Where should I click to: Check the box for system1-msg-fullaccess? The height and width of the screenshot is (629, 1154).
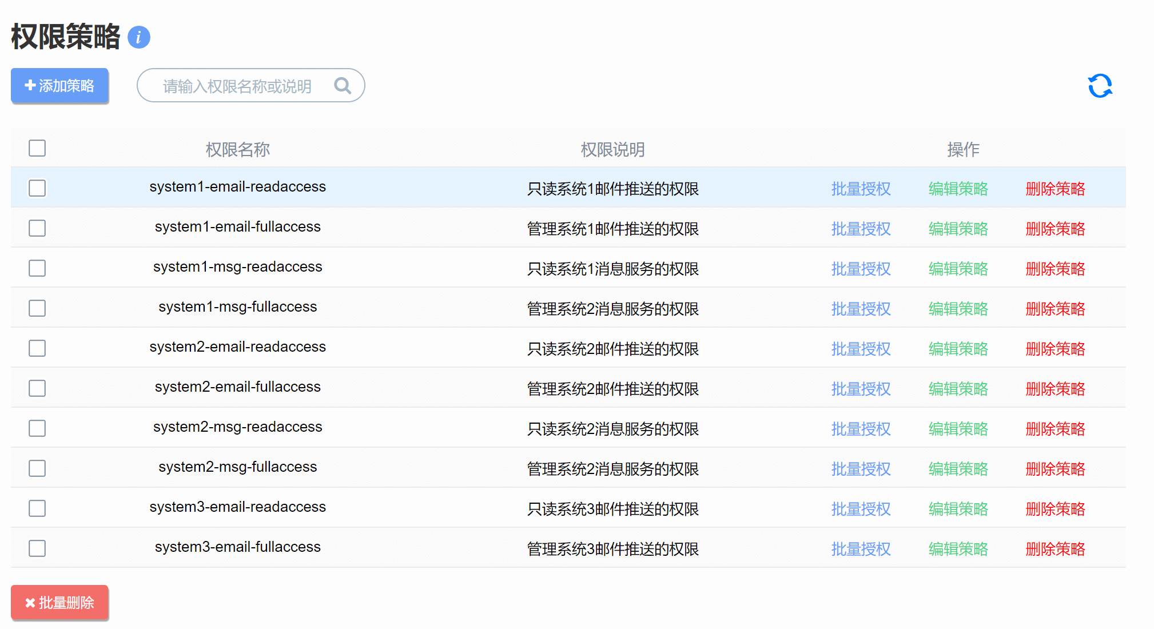[37, 308]
